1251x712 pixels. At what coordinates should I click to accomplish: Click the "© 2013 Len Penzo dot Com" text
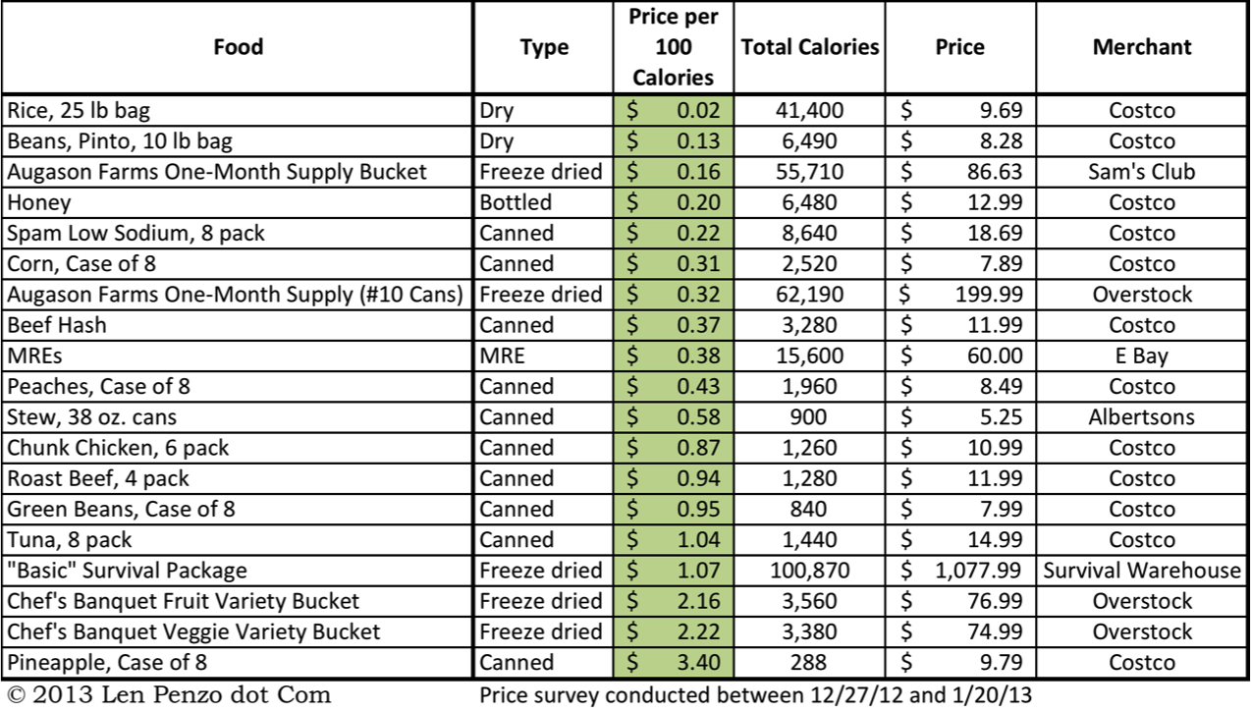click(168, 695)
